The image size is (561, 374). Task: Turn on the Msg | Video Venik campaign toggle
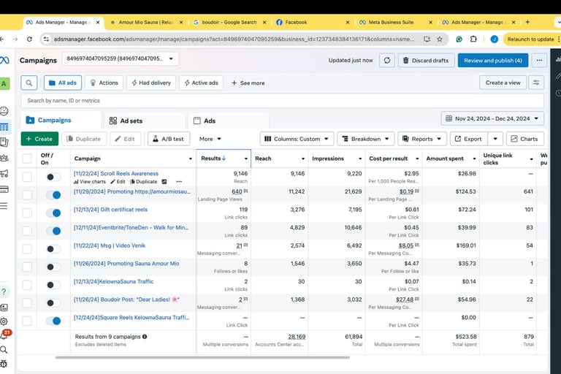point(53,249)
